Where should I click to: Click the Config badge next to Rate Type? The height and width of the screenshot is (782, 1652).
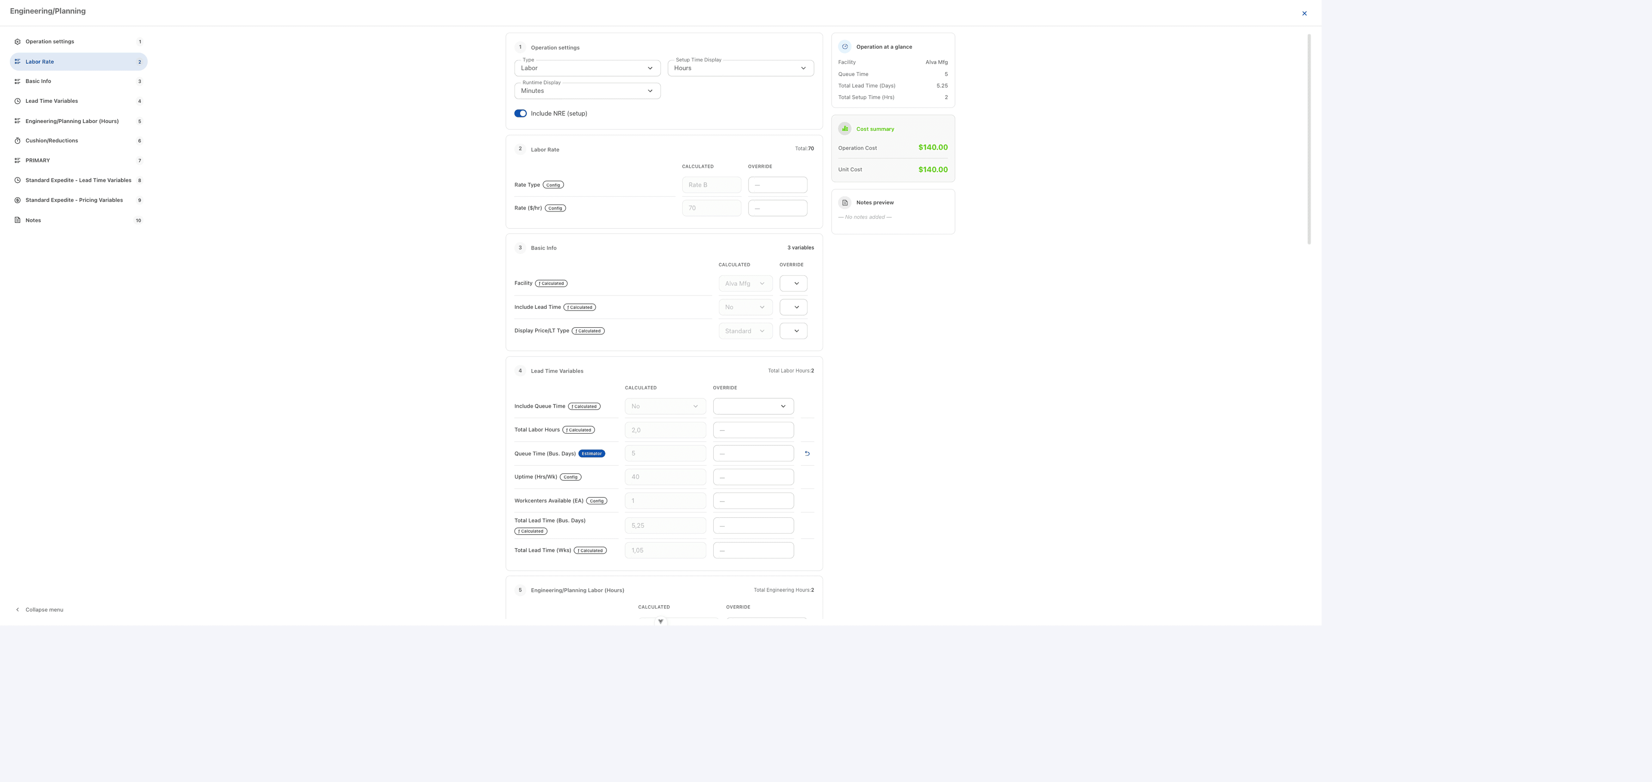[x=553, y=185]
